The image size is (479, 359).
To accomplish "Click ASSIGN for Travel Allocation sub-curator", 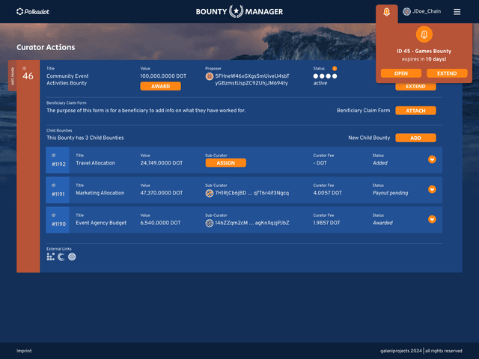I will [x=225, y=162].
